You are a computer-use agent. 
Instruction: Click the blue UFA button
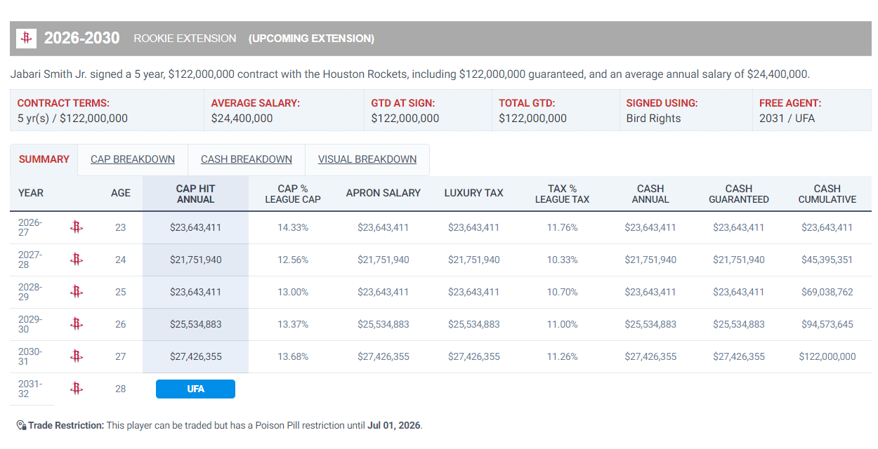coord(195,389)
